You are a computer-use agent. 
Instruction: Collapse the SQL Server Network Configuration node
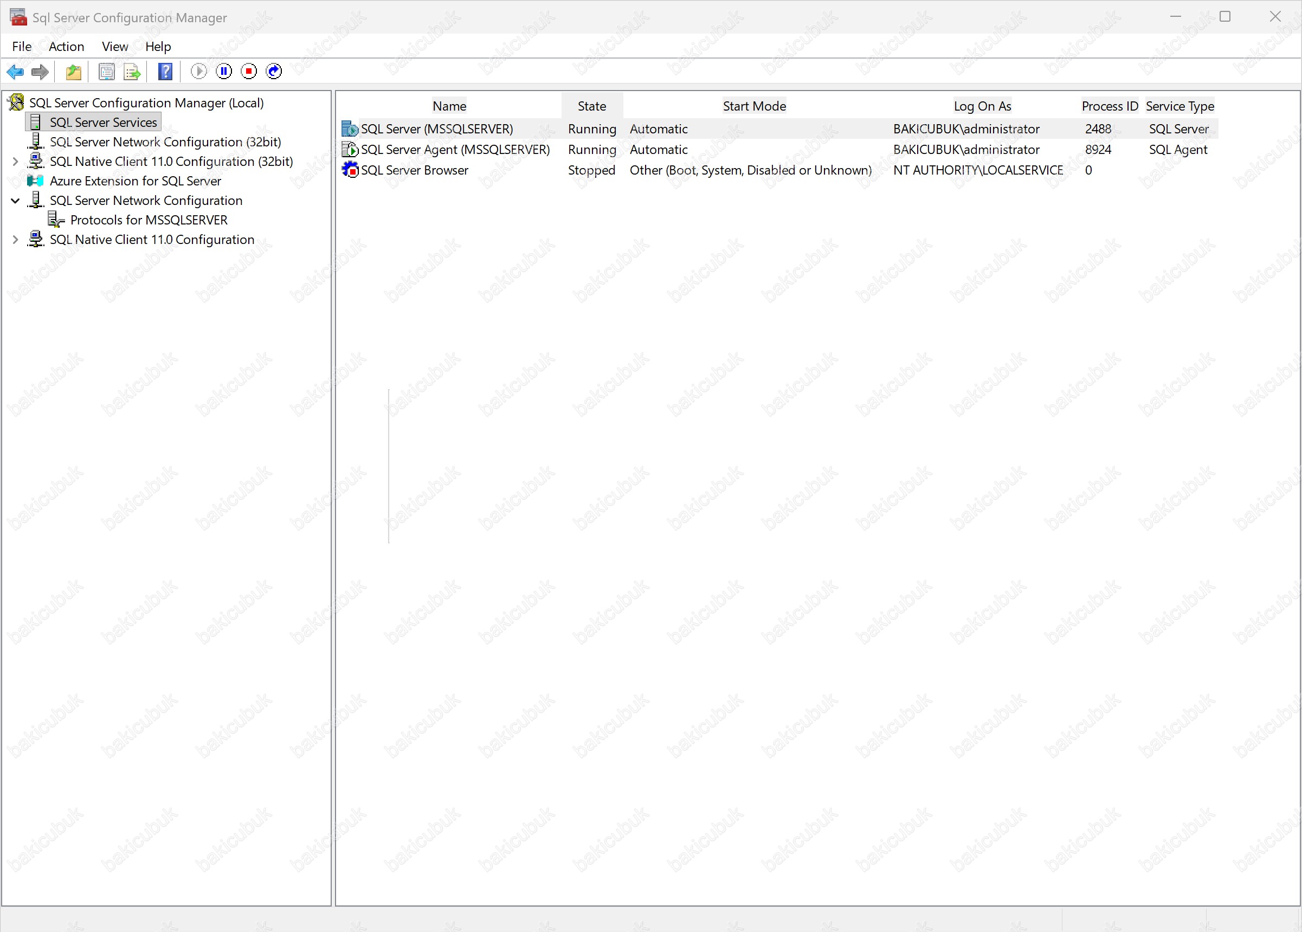(16, 201)
